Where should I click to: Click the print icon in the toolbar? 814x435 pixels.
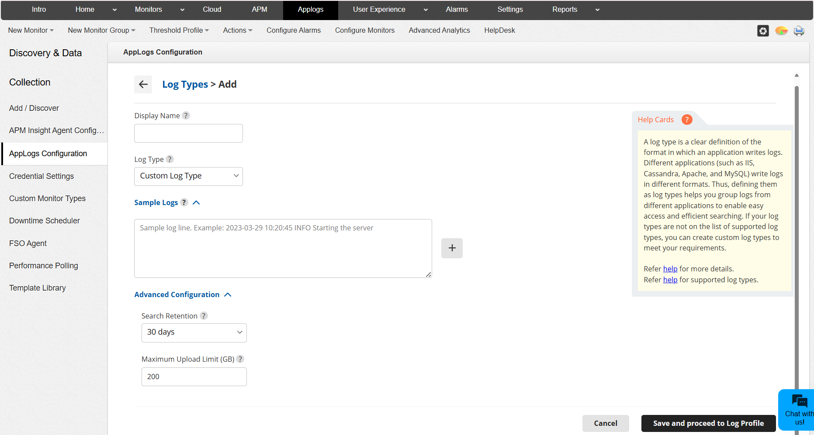pos(799,31)
